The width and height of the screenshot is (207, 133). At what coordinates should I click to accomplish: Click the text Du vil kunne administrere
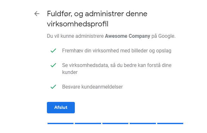(x=75, y=36)
